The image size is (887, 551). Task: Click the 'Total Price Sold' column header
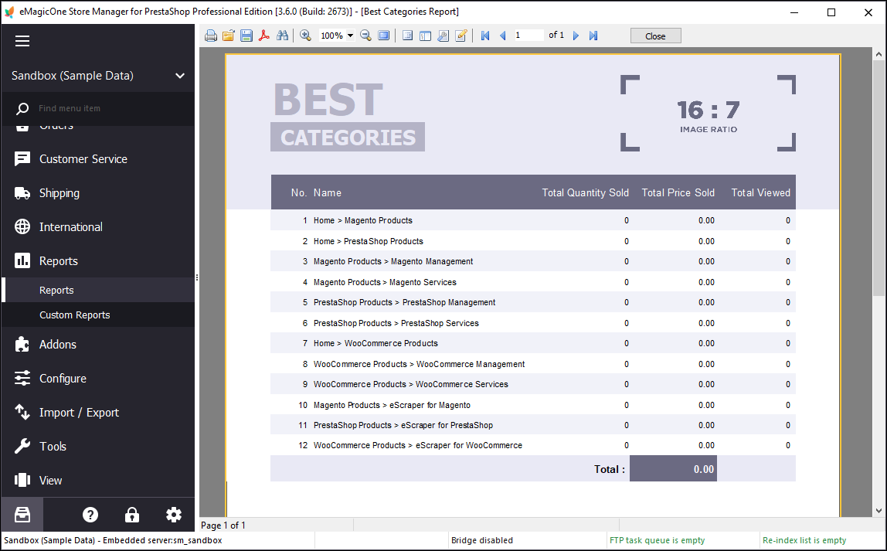pos(678,192)
